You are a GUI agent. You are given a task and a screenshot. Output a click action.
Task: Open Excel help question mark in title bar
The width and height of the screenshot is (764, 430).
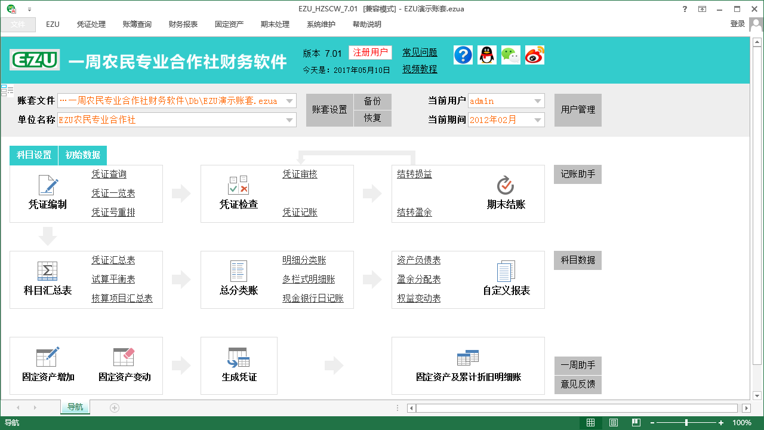685,9
